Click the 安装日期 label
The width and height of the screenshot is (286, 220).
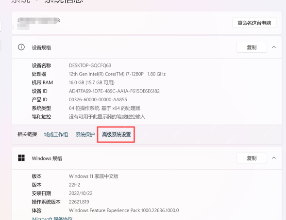coord(41,193)
